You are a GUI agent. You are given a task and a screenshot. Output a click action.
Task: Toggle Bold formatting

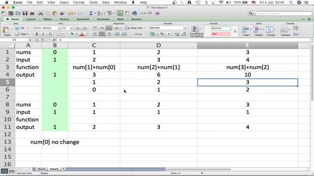[37, 34]
